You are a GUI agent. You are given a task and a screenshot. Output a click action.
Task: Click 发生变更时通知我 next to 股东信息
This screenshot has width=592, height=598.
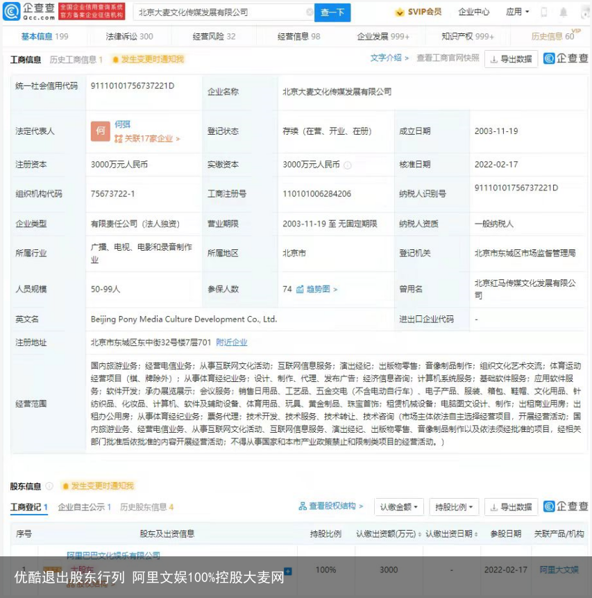(98, 486)
